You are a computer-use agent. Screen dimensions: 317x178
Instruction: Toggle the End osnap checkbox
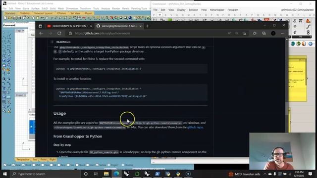(4, 165)
